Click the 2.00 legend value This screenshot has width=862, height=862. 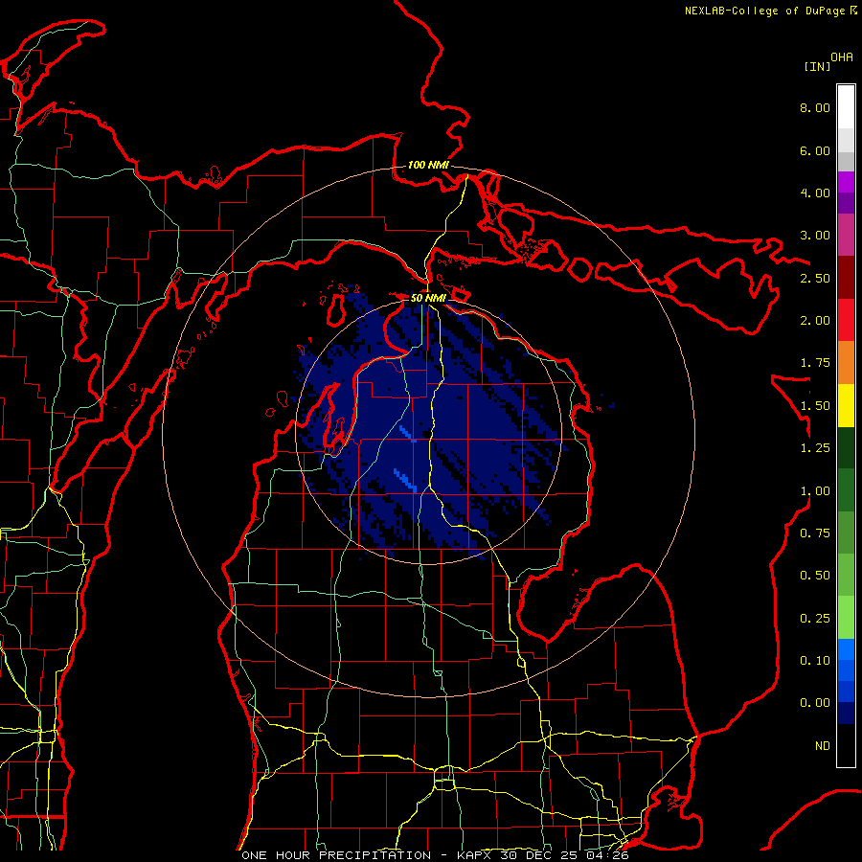pyautogui.click(x=815, y=321)
